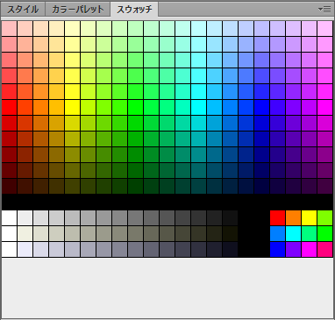The height and width of the screenshot is (320, 335).
Task: Choose the orange swatch in the small preset group
Action: pos(294,217)
